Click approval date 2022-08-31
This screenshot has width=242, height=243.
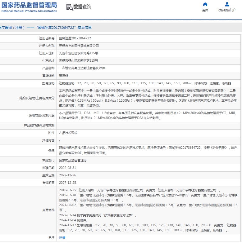(67, 168)
